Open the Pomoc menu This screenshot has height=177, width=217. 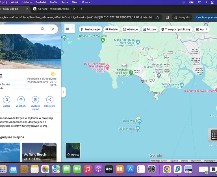pos(86,2)
